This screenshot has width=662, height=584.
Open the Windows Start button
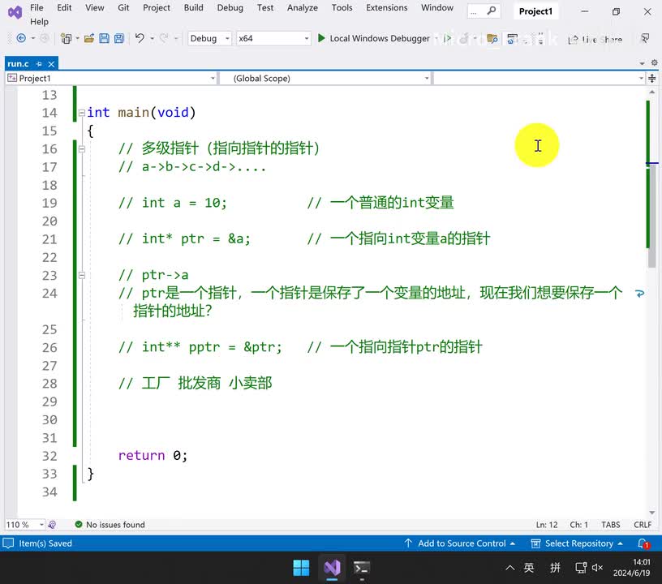tap(301, 568)
